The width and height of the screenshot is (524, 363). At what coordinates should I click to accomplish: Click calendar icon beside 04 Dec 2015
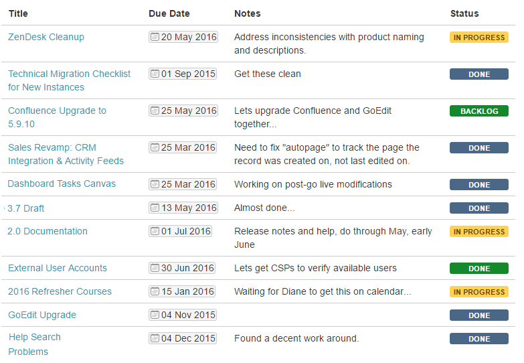(155, 338)
